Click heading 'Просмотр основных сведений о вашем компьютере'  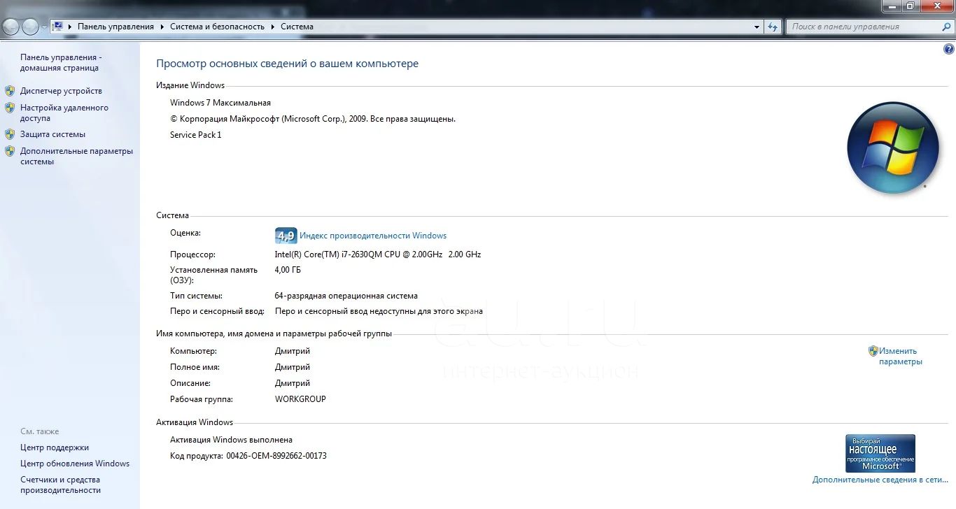[287, 64]
